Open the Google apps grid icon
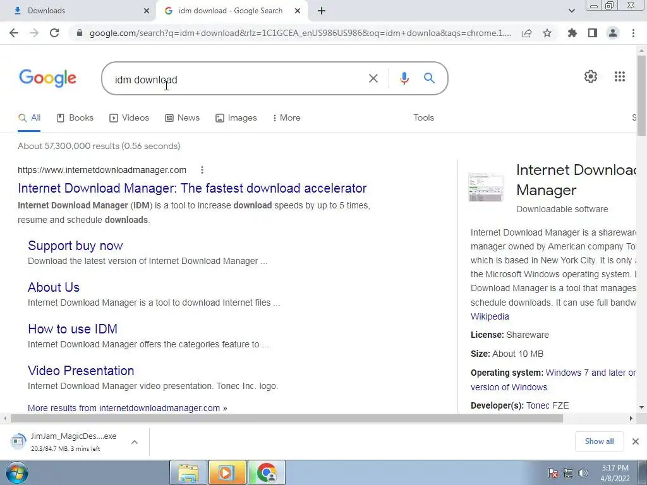Screen dimensions: 647x485 pos(620,76)
